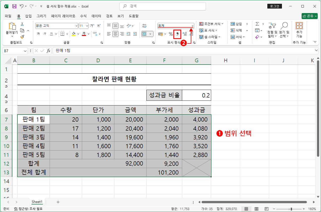Click the accounting currency format icon

(160, 34)
